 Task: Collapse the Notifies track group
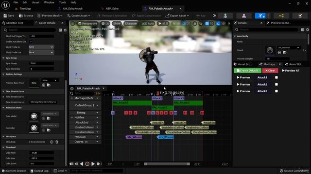pos(72,117)
